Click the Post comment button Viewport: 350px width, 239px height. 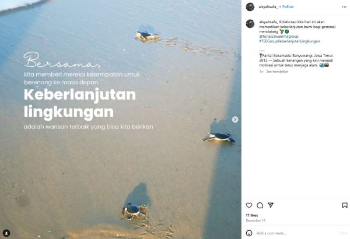344,233
